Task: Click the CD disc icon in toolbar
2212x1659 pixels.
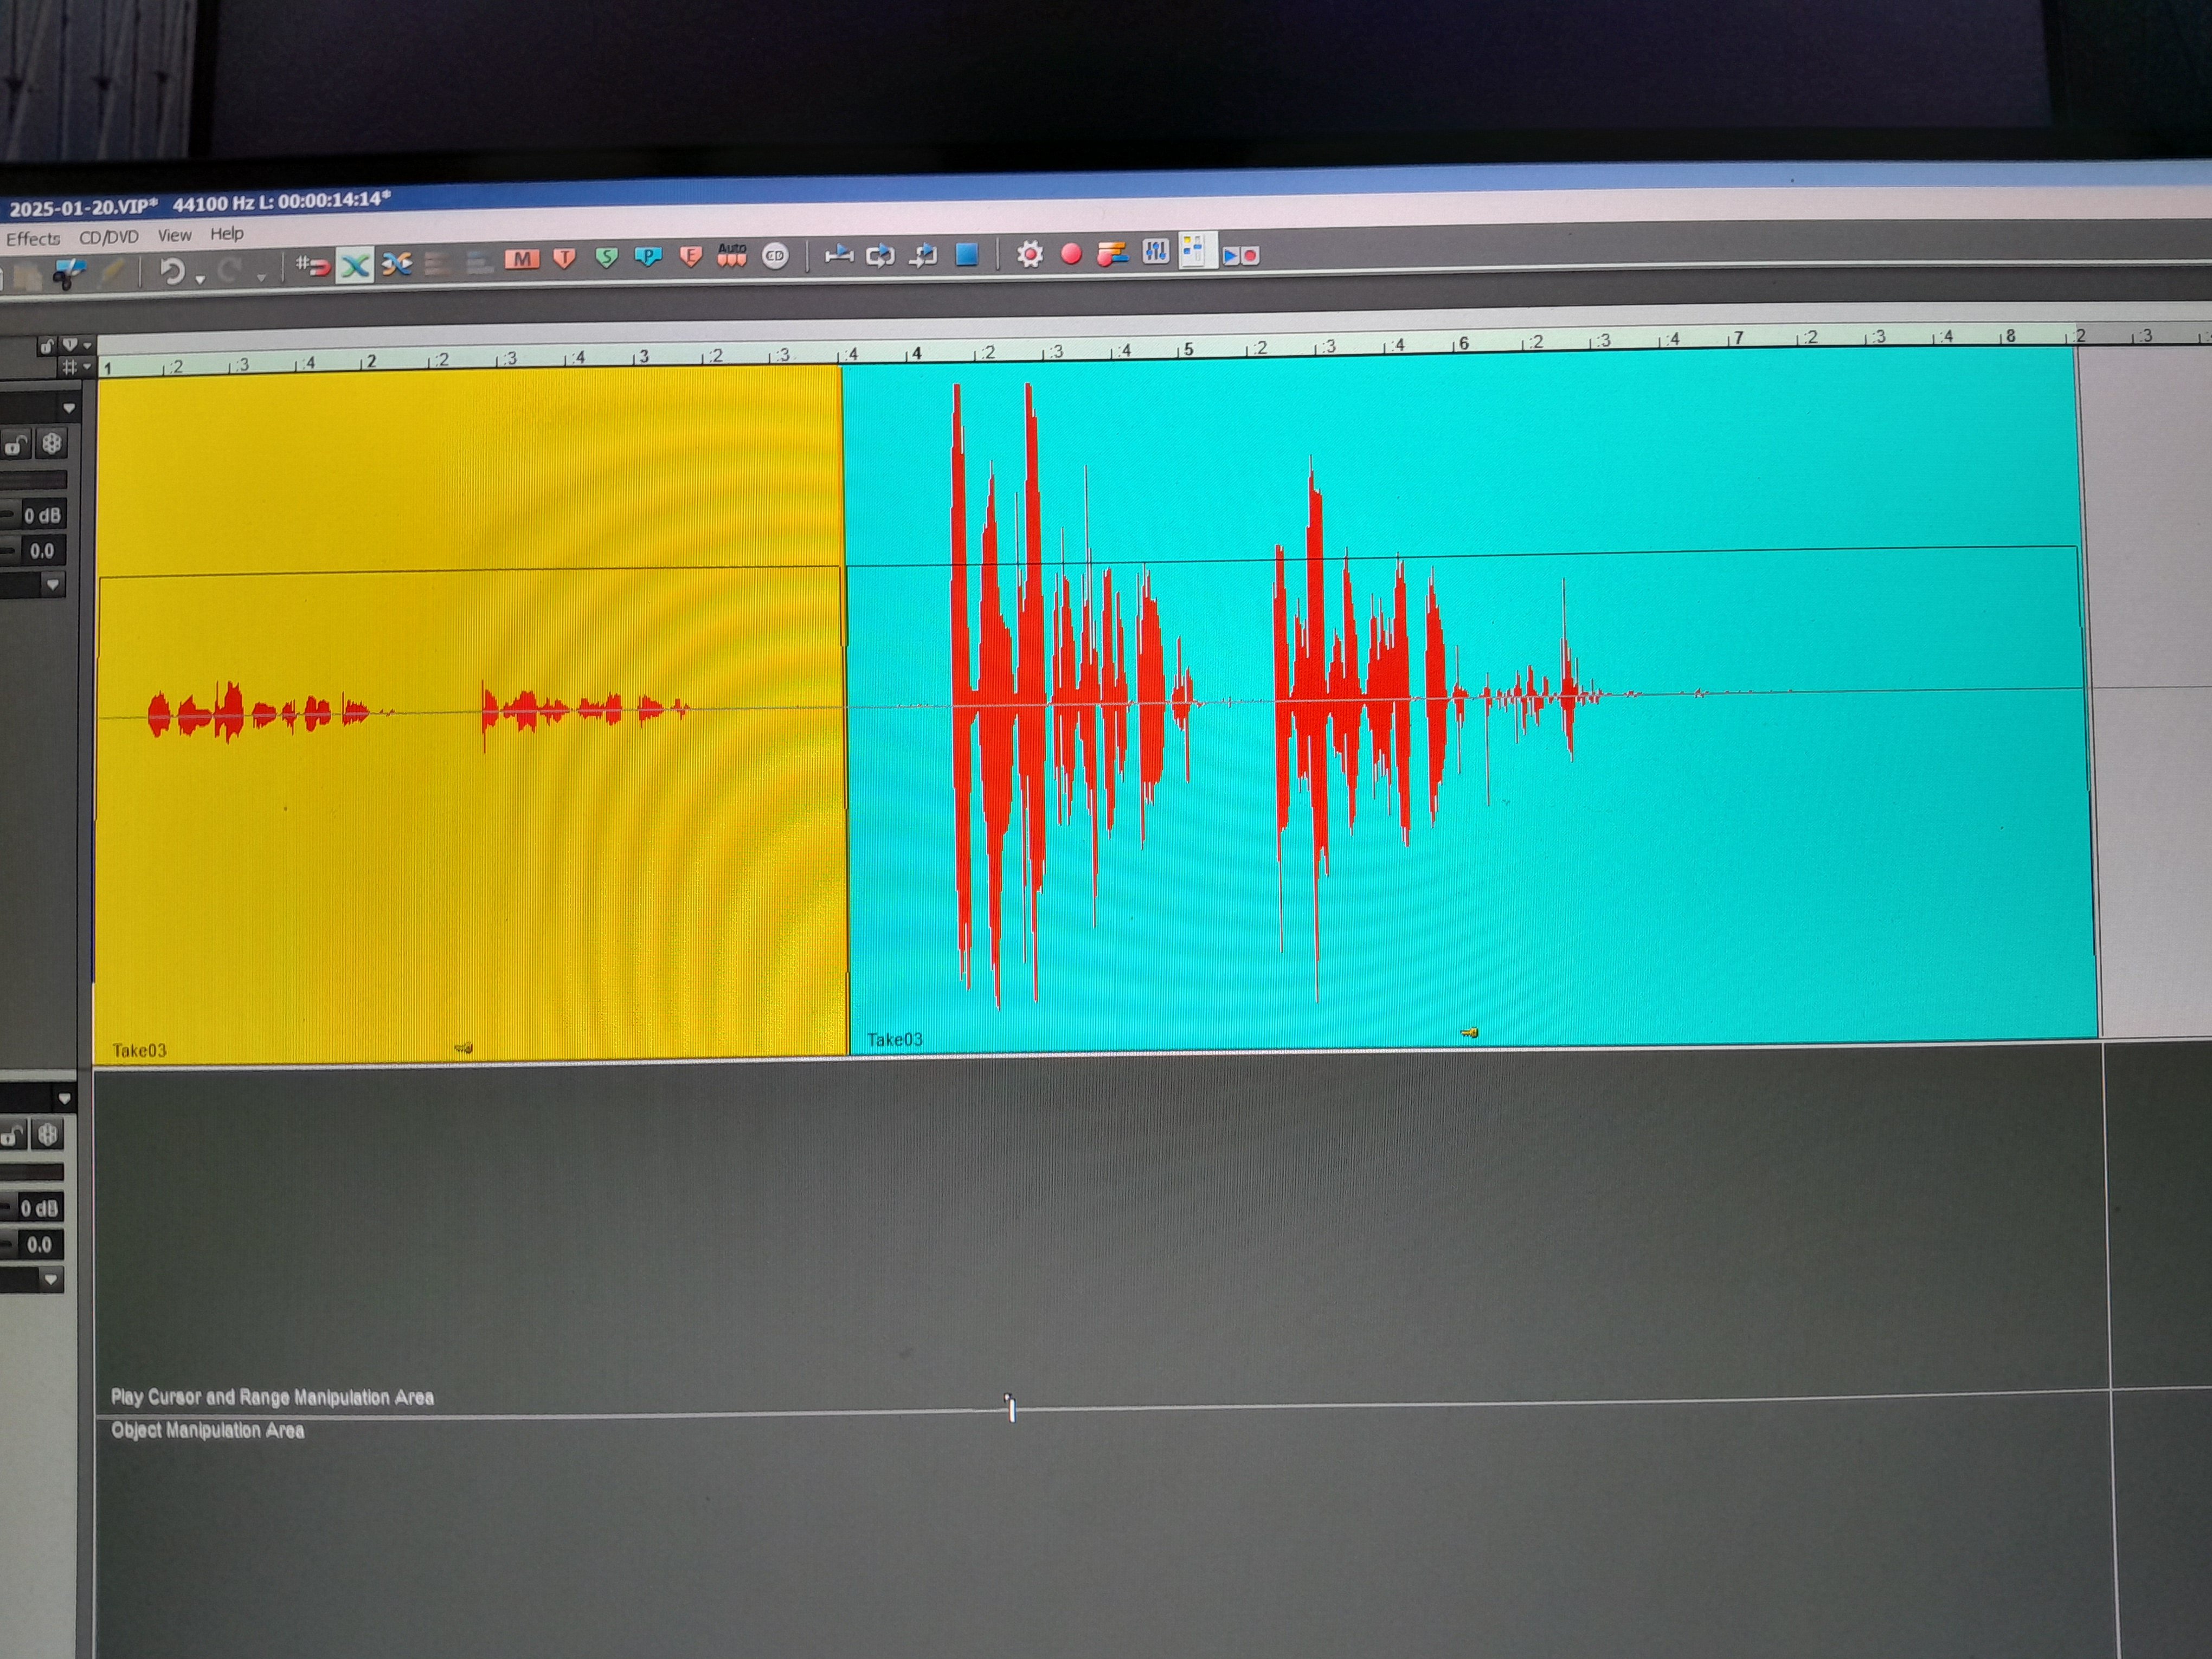Action: [775, 256]
